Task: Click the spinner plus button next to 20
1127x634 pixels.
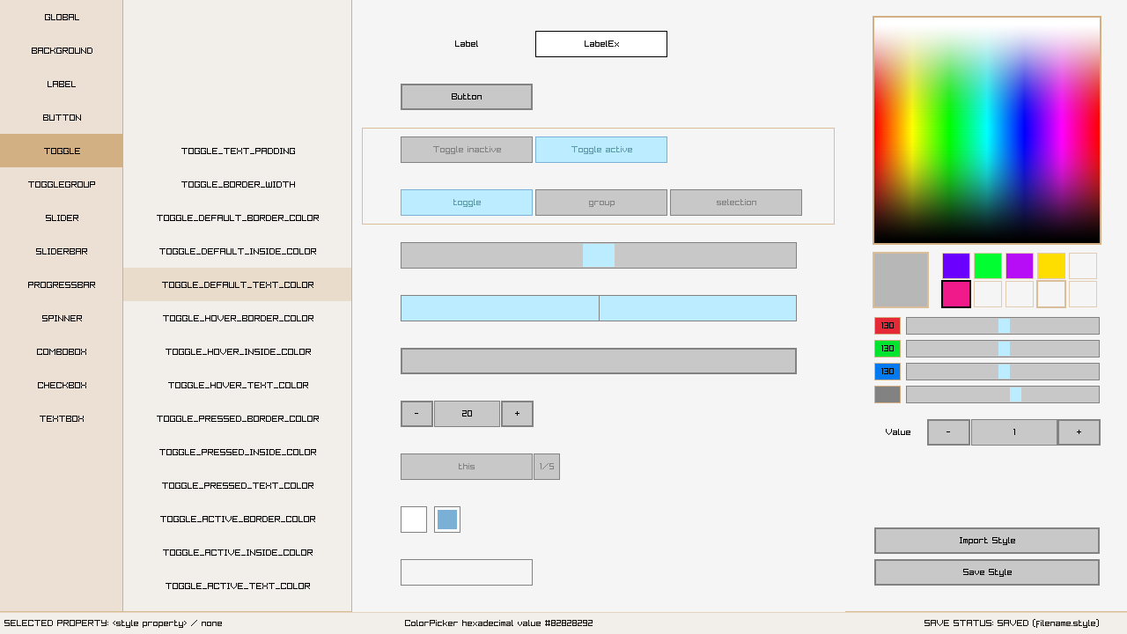Action: pyautogui.click(x=517, y=414)
